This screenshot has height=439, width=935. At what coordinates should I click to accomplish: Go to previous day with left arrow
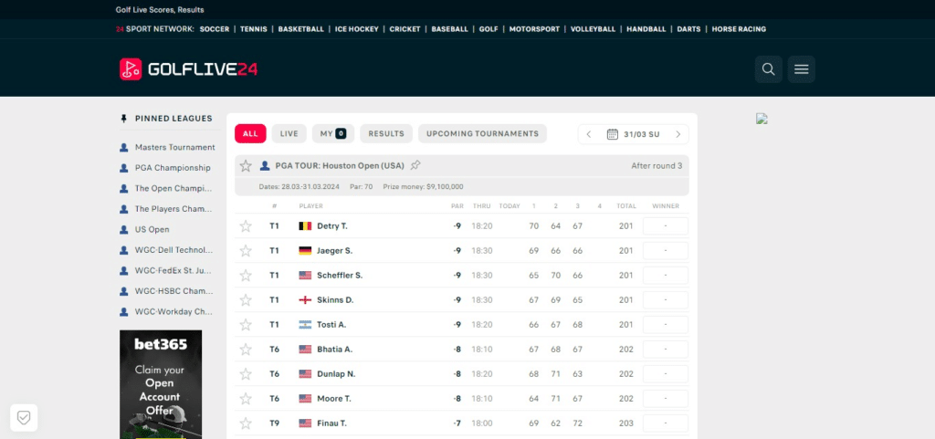[x=589, y=134]
